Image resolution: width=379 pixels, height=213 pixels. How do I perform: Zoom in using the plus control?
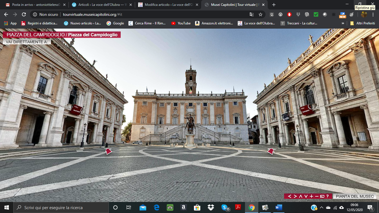coord(311,196)
